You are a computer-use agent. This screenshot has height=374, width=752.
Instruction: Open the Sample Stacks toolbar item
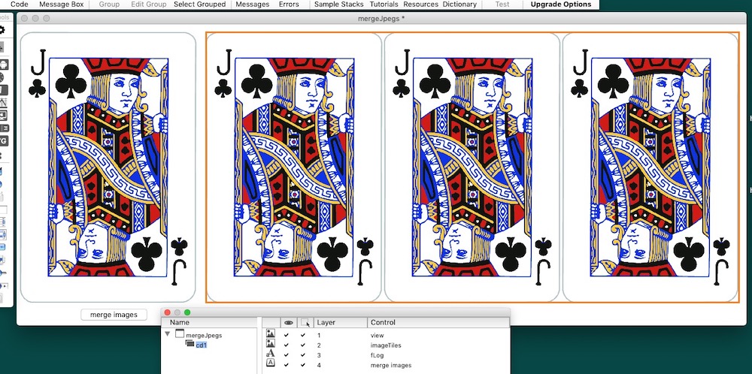(338, 5)
